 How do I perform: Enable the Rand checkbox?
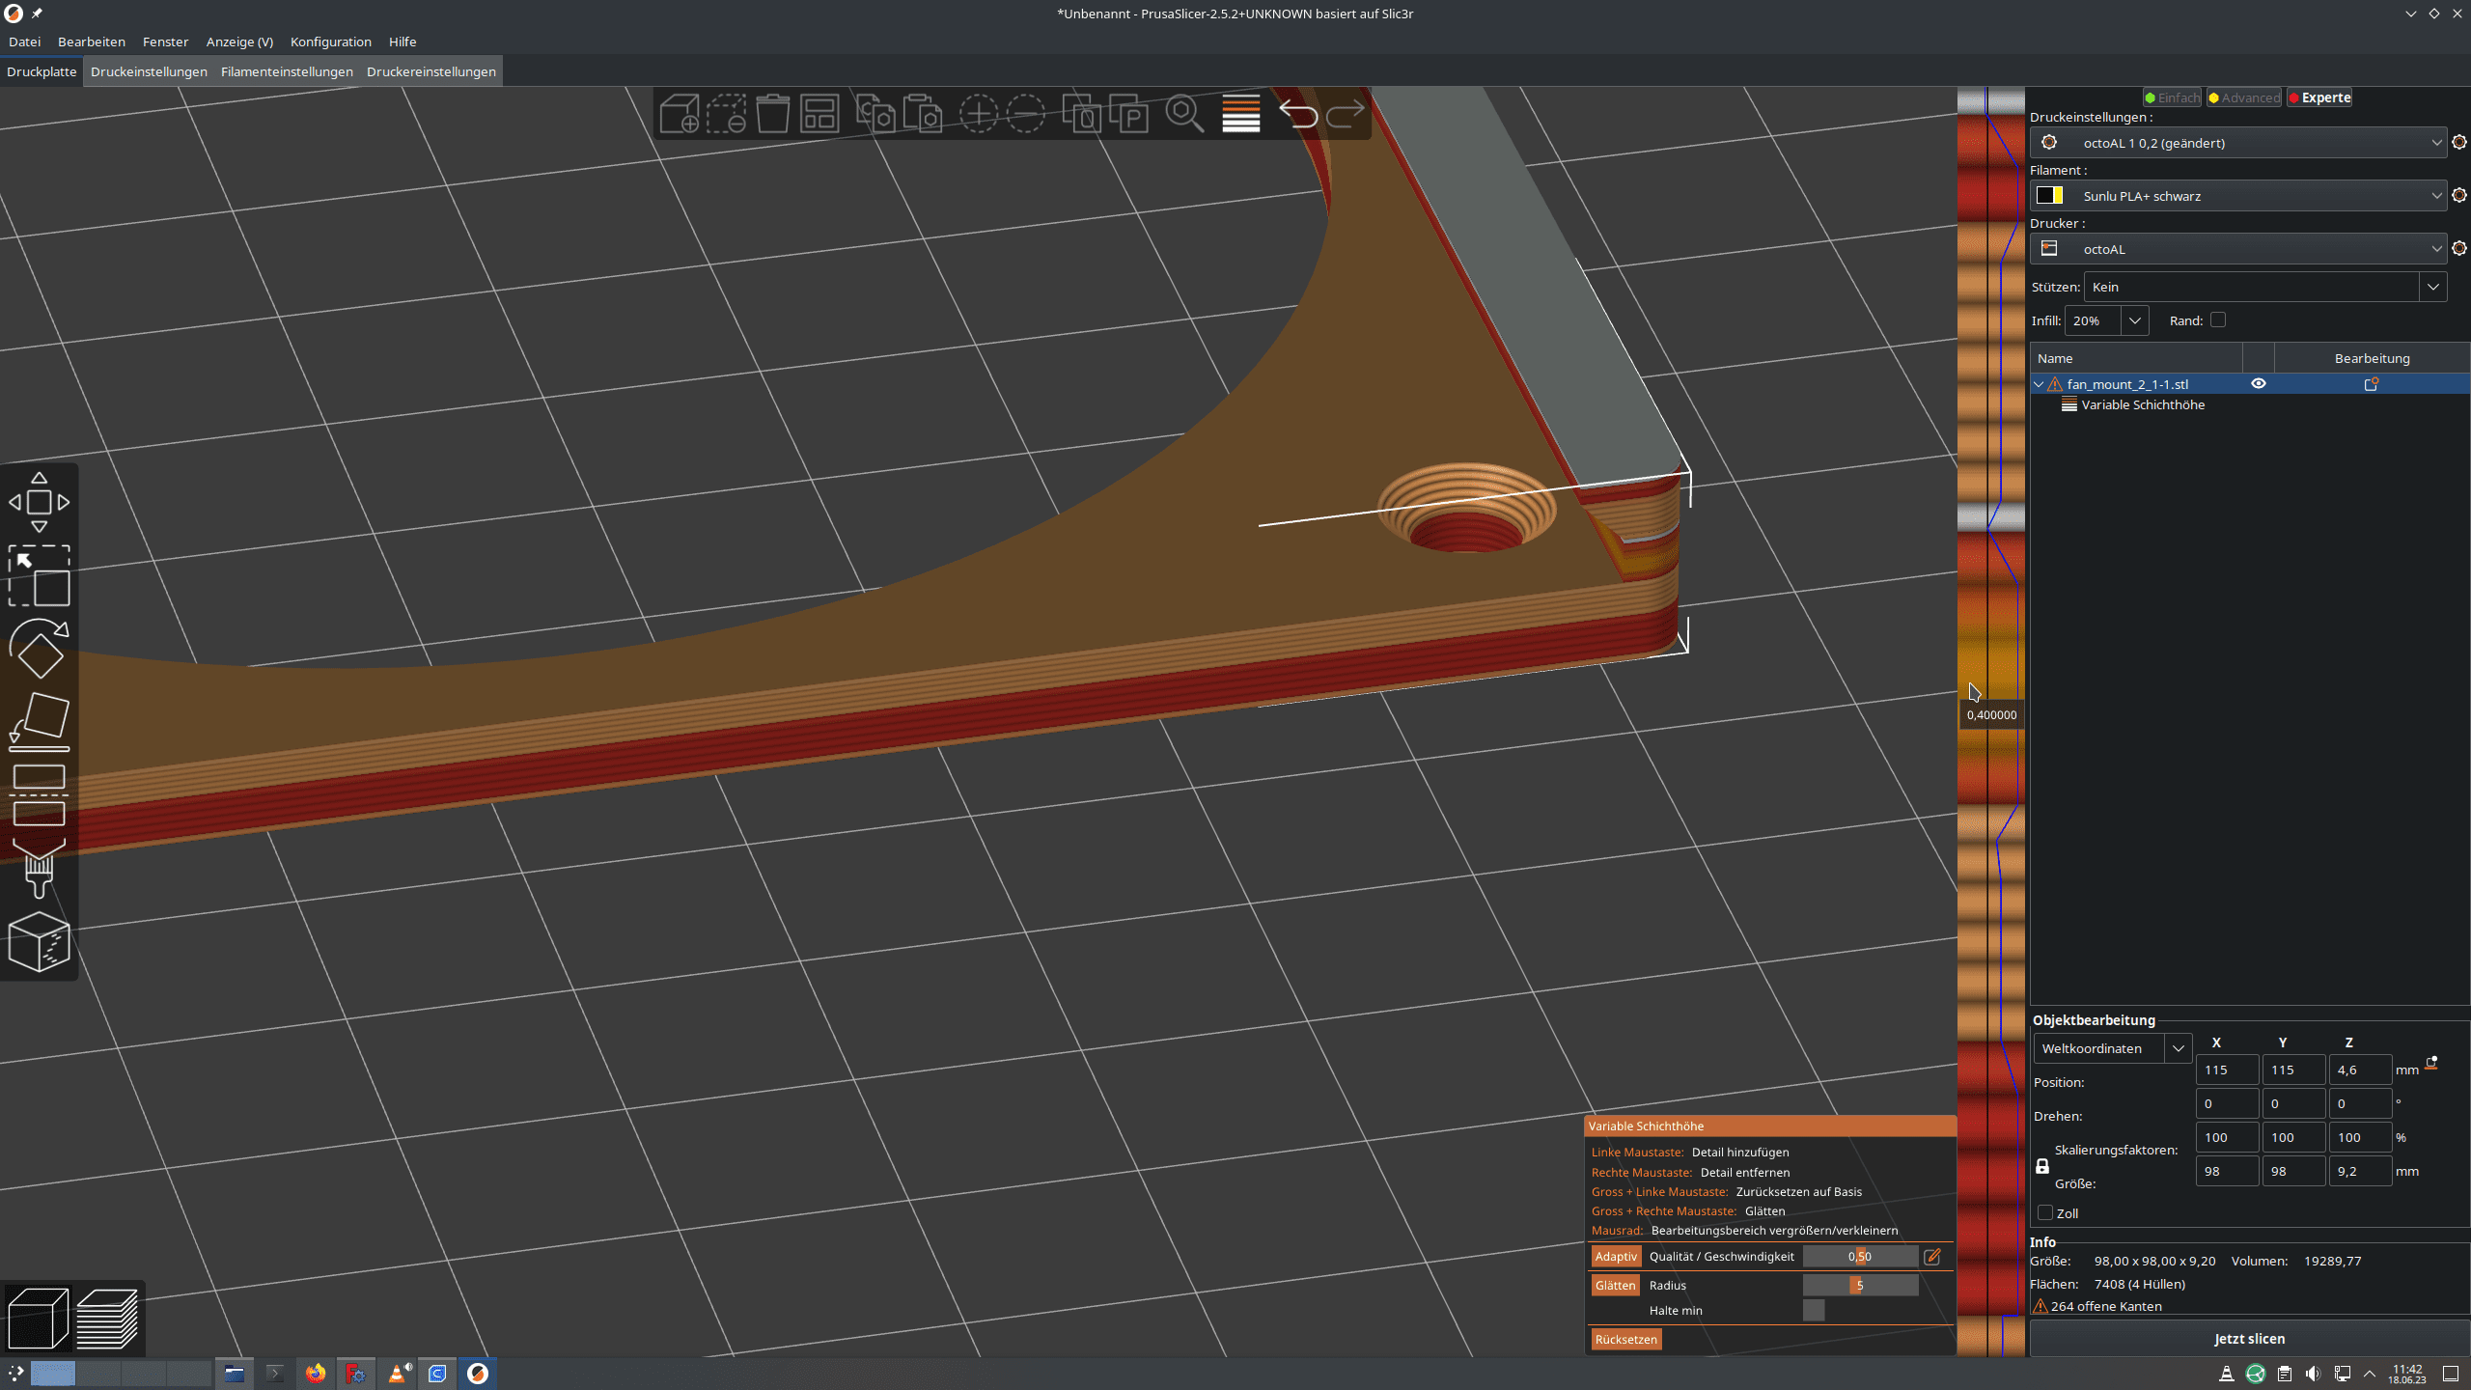click(x=2218, y=320)
